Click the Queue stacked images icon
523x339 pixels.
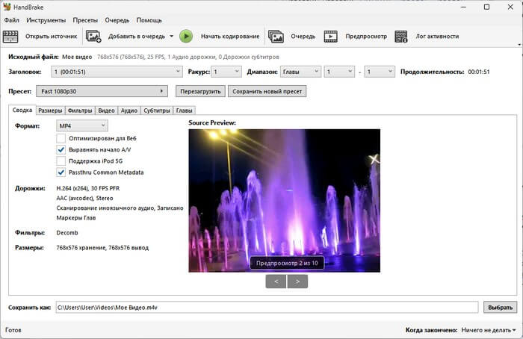pos(276,37)
